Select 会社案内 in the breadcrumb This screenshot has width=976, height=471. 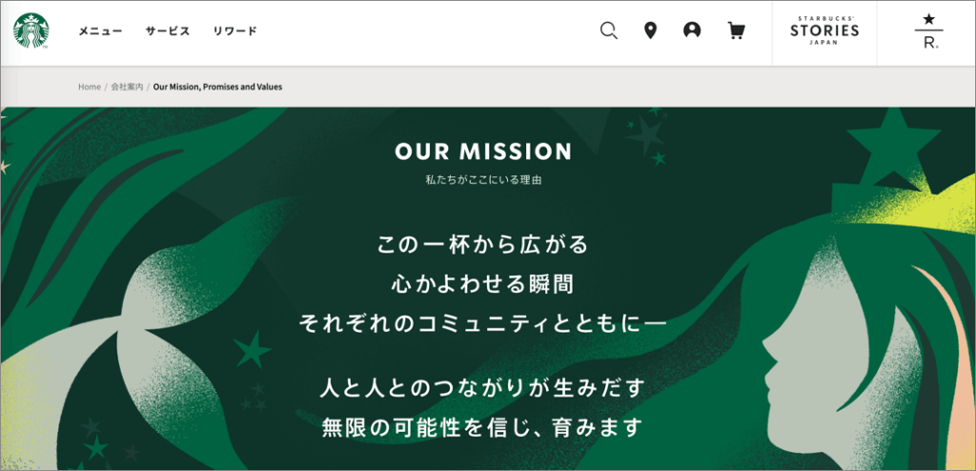click(x=127, y=87)
